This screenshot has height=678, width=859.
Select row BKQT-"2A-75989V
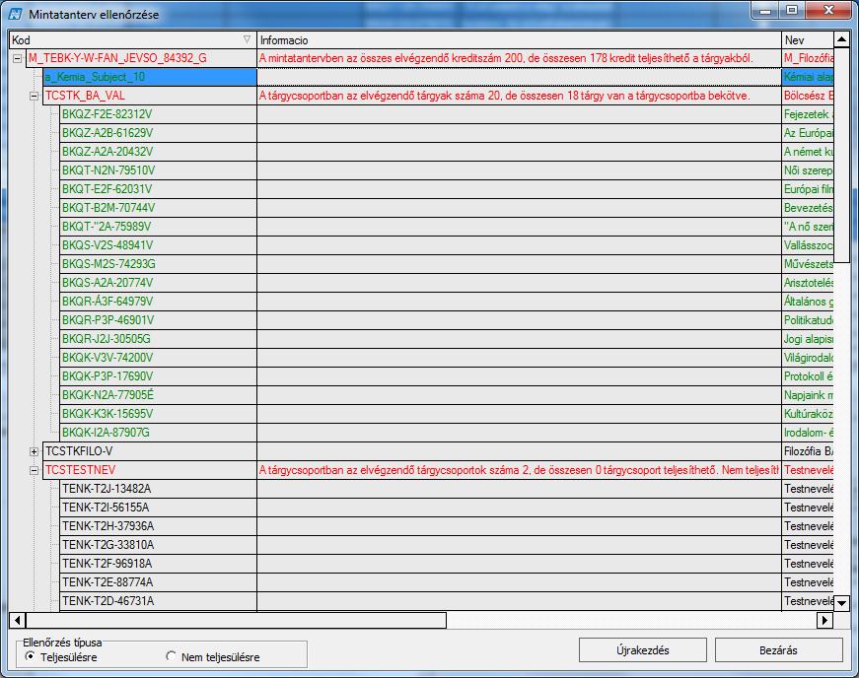click(158, 227)
